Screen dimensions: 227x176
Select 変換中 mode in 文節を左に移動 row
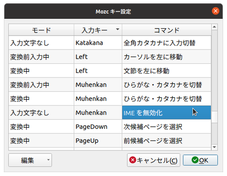click(41, 71)
